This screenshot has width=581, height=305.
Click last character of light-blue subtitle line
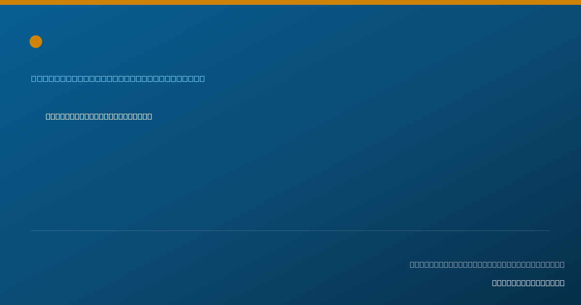coord(202,78)
